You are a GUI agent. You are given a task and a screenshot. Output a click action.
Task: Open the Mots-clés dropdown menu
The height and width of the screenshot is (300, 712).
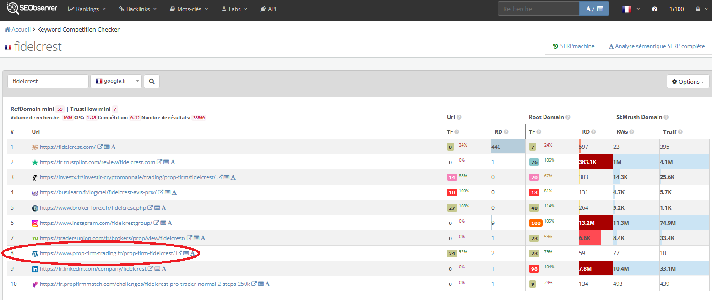(189, 9)
